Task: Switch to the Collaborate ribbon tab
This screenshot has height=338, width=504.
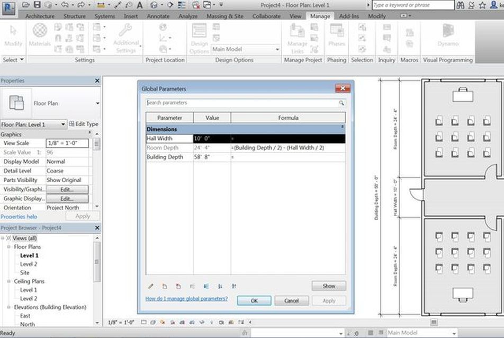Action: pos(266,16)
